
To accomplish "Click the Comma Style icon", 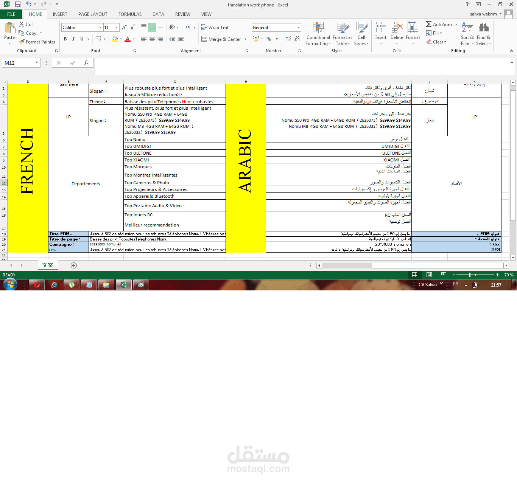I will coord(277,39).
